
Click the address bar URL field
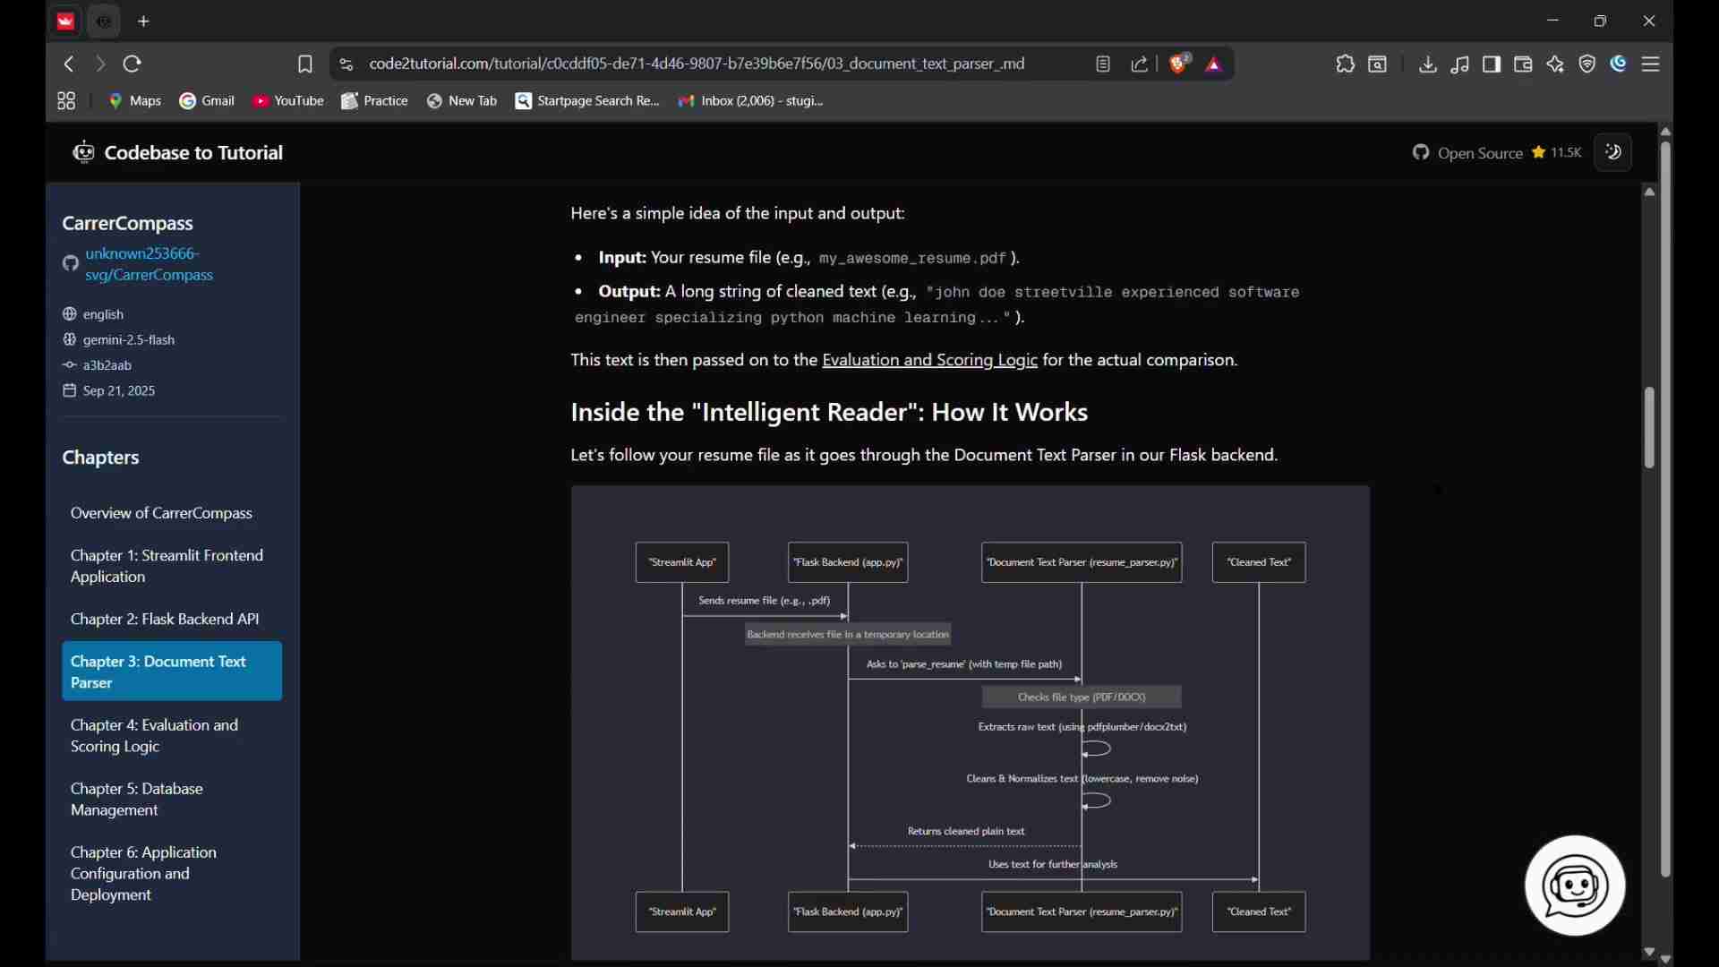pos(697,64)
